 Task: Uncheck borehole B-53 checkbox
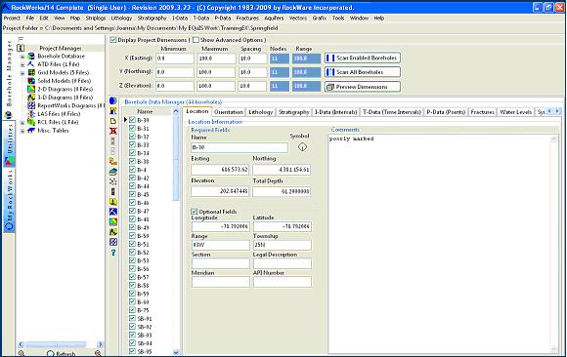pyautogui.click(x=132, y=260)
